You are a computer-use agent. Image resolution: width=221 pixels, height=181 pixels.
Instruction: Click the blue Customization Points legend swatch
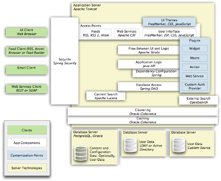(27, 155)
